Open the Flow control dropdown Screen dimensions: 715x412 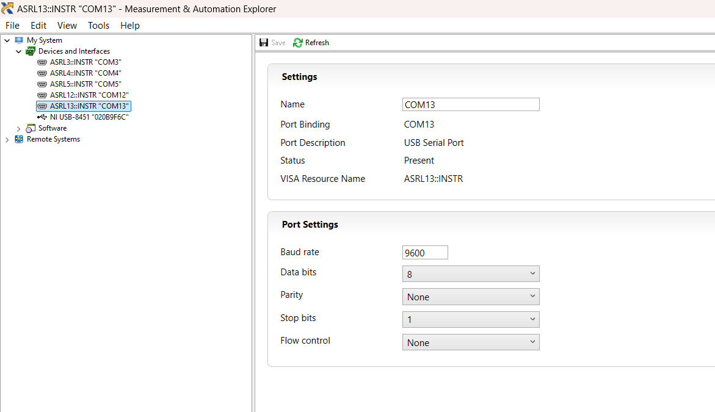click(x=471, y=342)
